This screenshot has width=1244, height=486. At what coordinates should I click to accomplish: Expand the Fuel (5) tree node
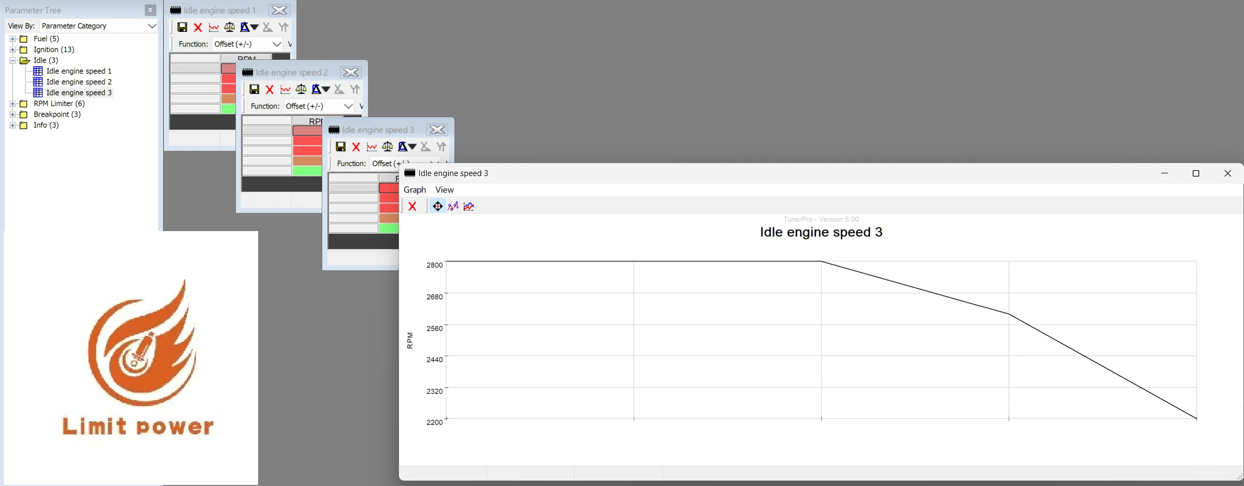(12, 39)
